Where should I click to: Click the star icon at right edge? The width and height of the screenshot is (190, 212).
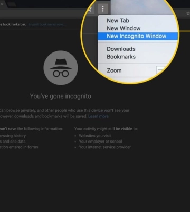tap(188, 13)
